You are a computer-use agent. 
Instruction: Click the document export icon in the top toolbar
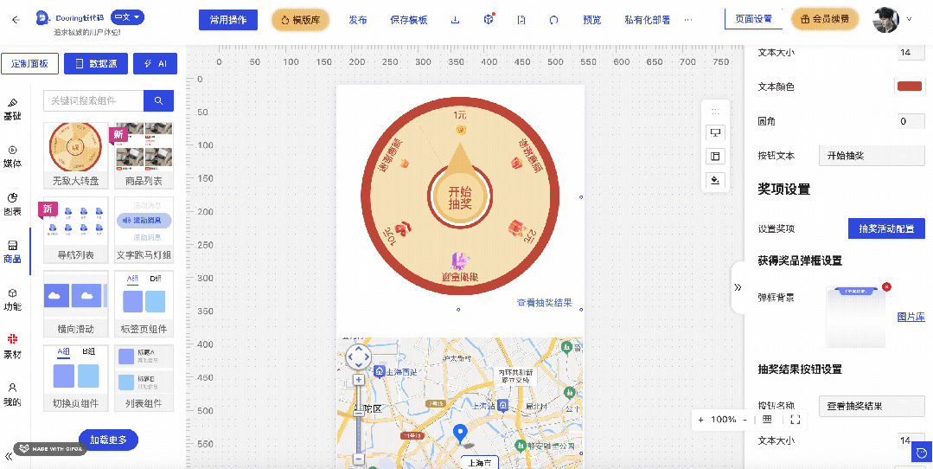coord(521,20)
